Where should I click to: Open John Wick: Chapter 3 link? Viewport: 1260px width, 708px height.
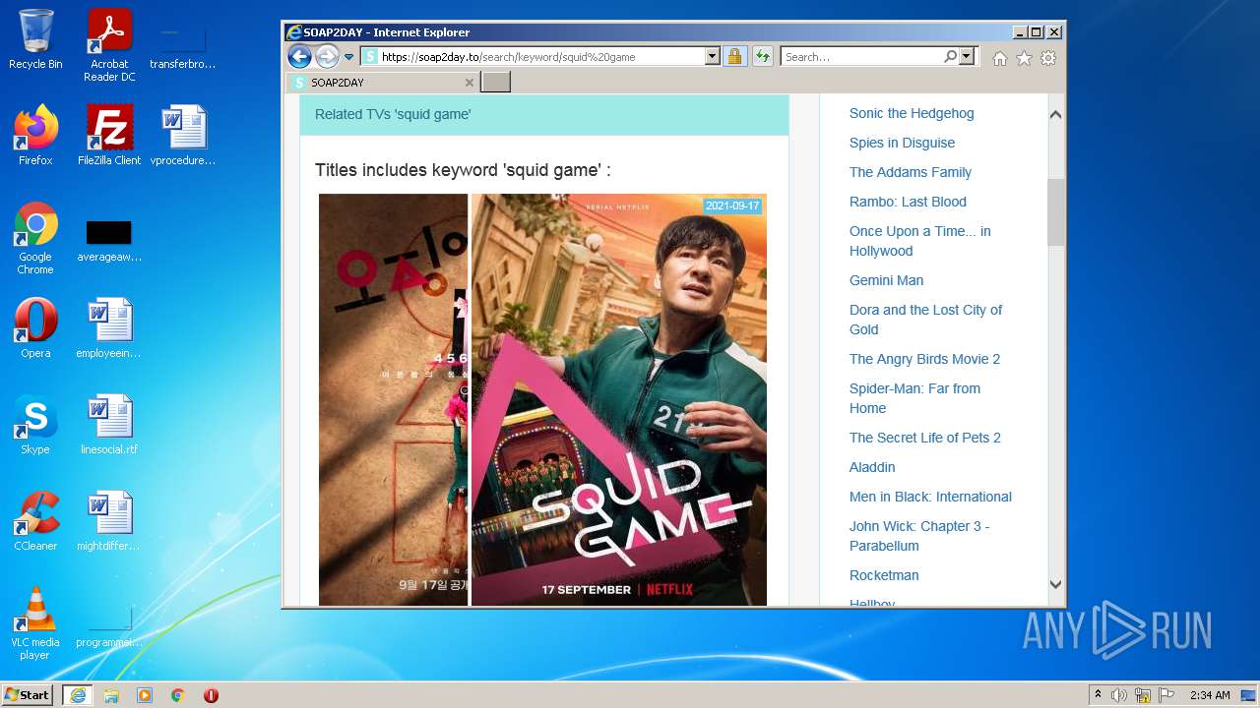(x=919, y=536)
